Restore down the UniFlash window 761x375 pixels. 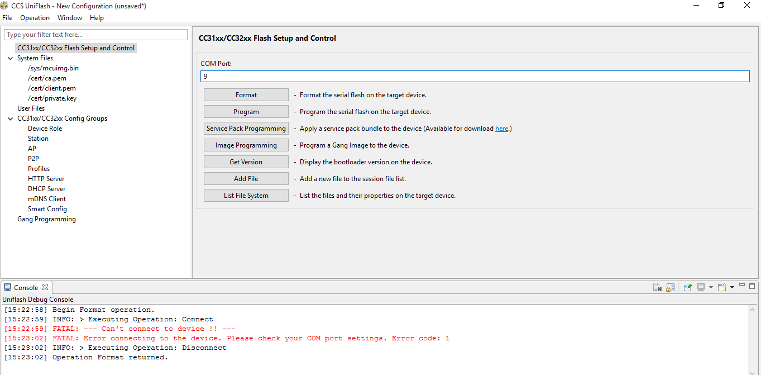click(721, 6)
